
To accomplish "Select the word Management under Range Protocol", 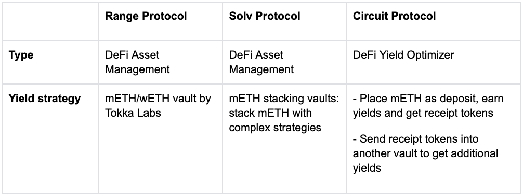I will pos(137,69).
